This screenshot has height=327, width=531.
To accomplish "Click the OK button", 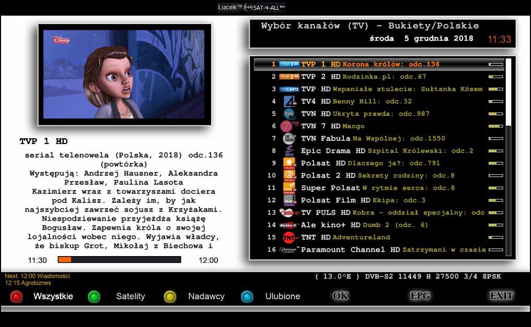I will click(x=340, y=296).
